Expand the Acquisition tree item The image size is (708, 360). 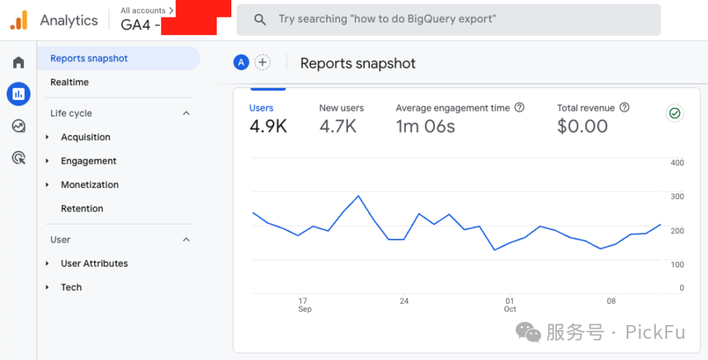[85, 137]
